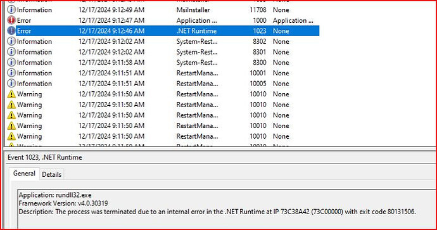437x230 pixels.
Task: Click the error icon of the .NET Runtime row
Action: pyautogui.click(x=11, y=31)
